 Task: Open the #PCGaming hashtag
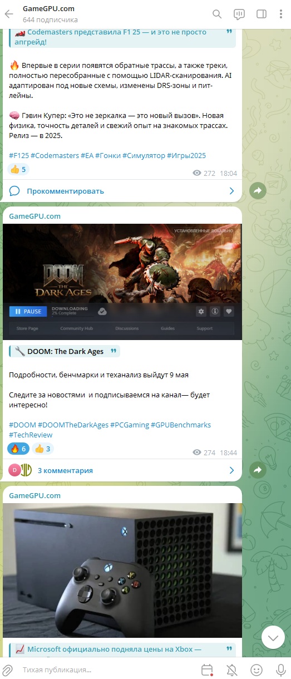(130, 425)
